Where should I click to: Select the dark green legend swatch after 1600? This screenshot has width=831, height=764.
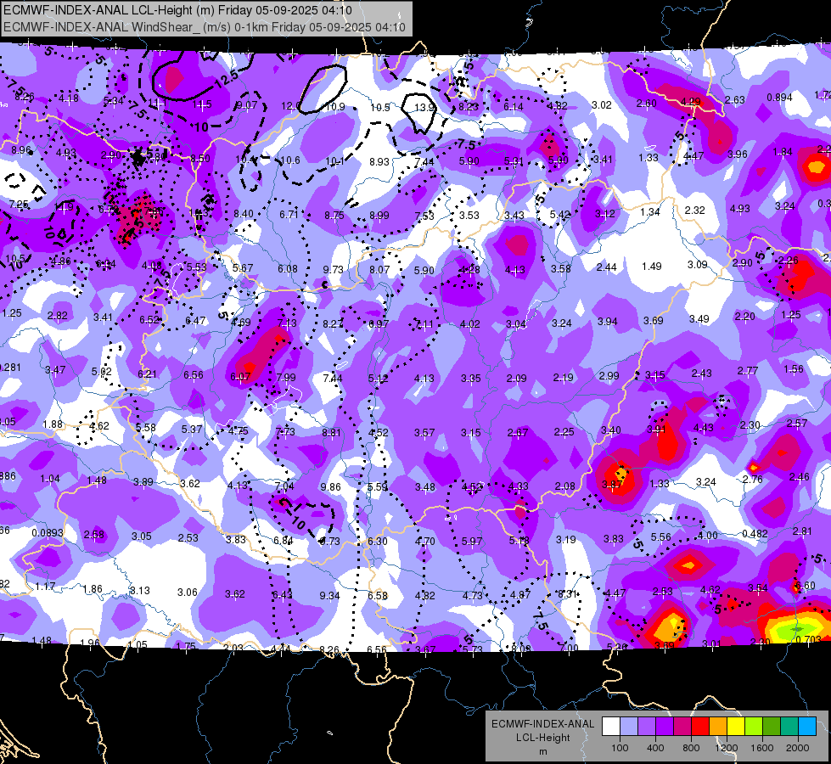[x=771, y=727]
